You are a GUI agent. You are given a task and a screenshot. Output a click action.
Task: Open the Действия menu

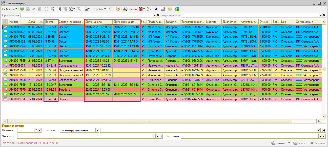pos(9,9)
